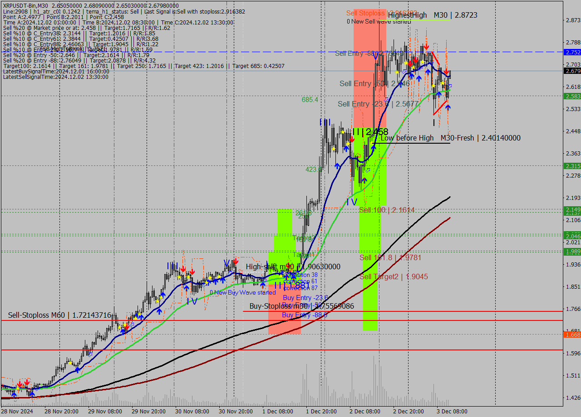Click the green 423.6 extension label
This screenshot has width=581, height=417.
tap(314, 169)
